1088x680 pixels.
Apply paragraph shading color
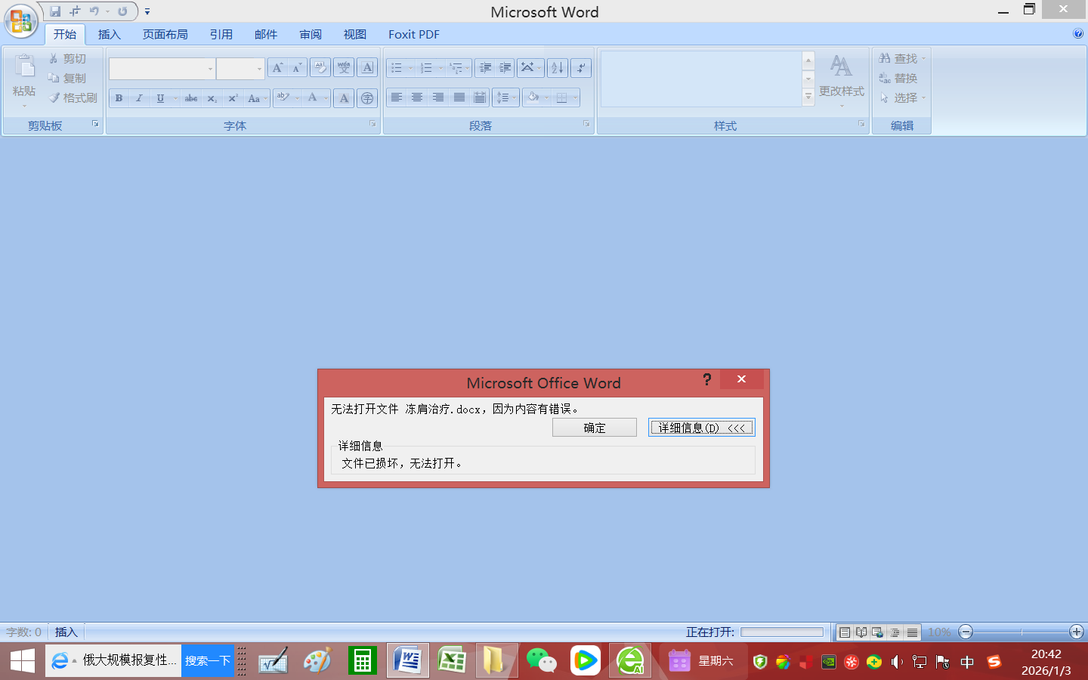pyautogui.click(x=533, y=97)
